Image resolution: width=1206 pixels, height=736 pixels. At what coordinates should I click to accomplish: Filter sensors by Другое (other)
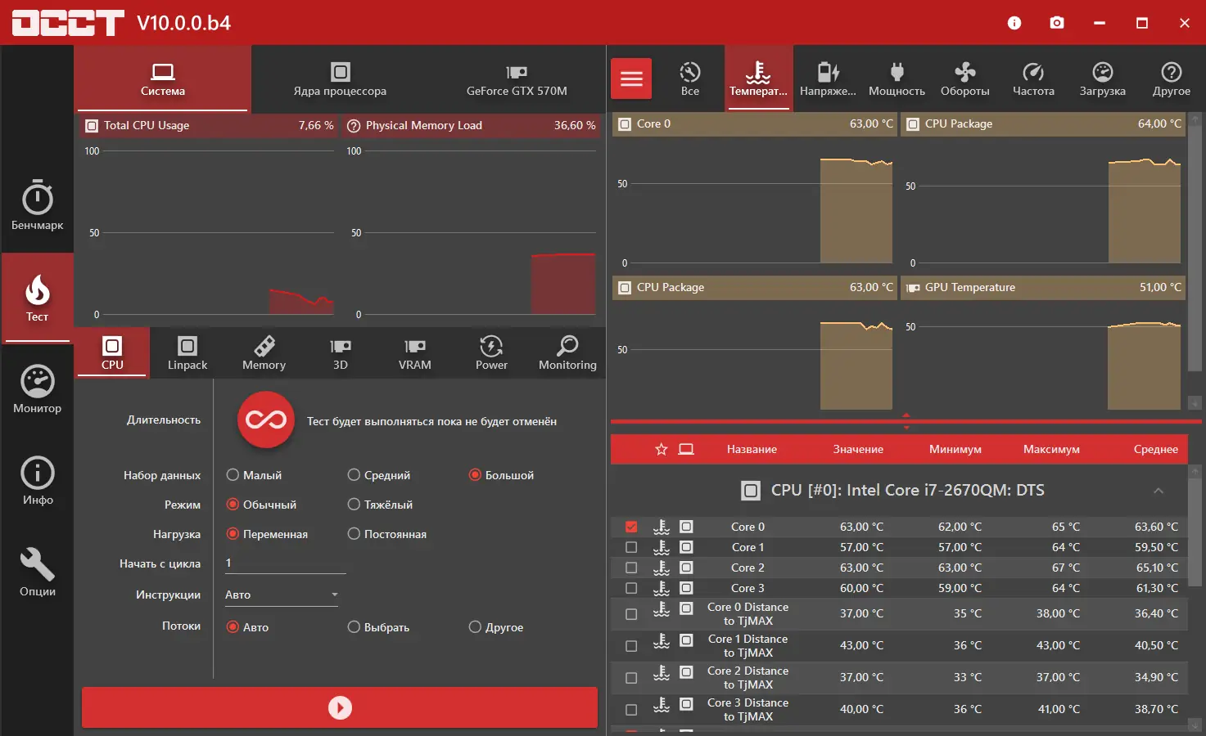click(x=1172, y=79)
